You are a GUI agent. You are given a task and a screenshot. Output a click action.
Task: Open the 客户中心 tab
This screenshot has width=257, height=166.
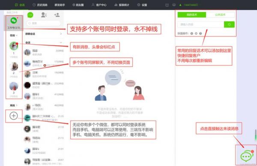point(99,5)
